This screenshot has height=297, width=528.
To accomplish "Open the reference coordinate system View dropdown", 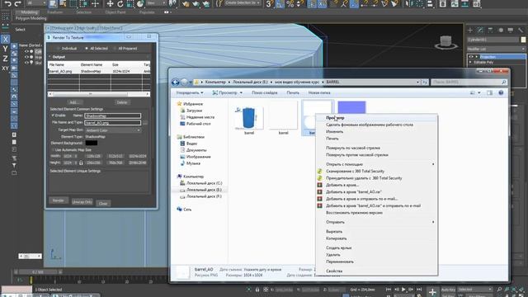I will 157,3.
